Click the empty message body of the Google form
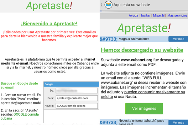Image resolution: width=188 pixels, height=125 pixels. click(71, 116)
